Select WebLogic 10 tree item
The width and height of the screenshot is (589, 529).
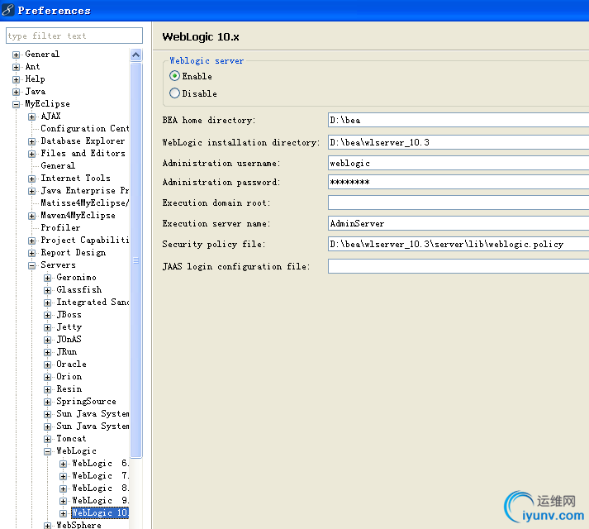[x=100, y=512]
